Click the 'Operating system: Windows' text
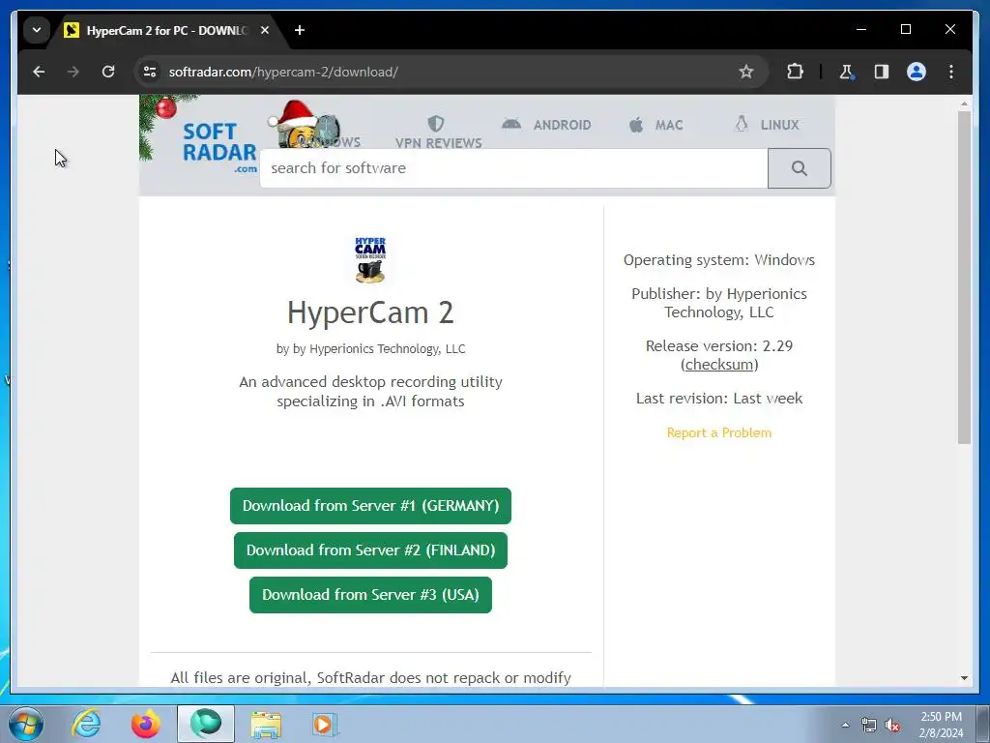The image size is (990, 743). (719, 260)
